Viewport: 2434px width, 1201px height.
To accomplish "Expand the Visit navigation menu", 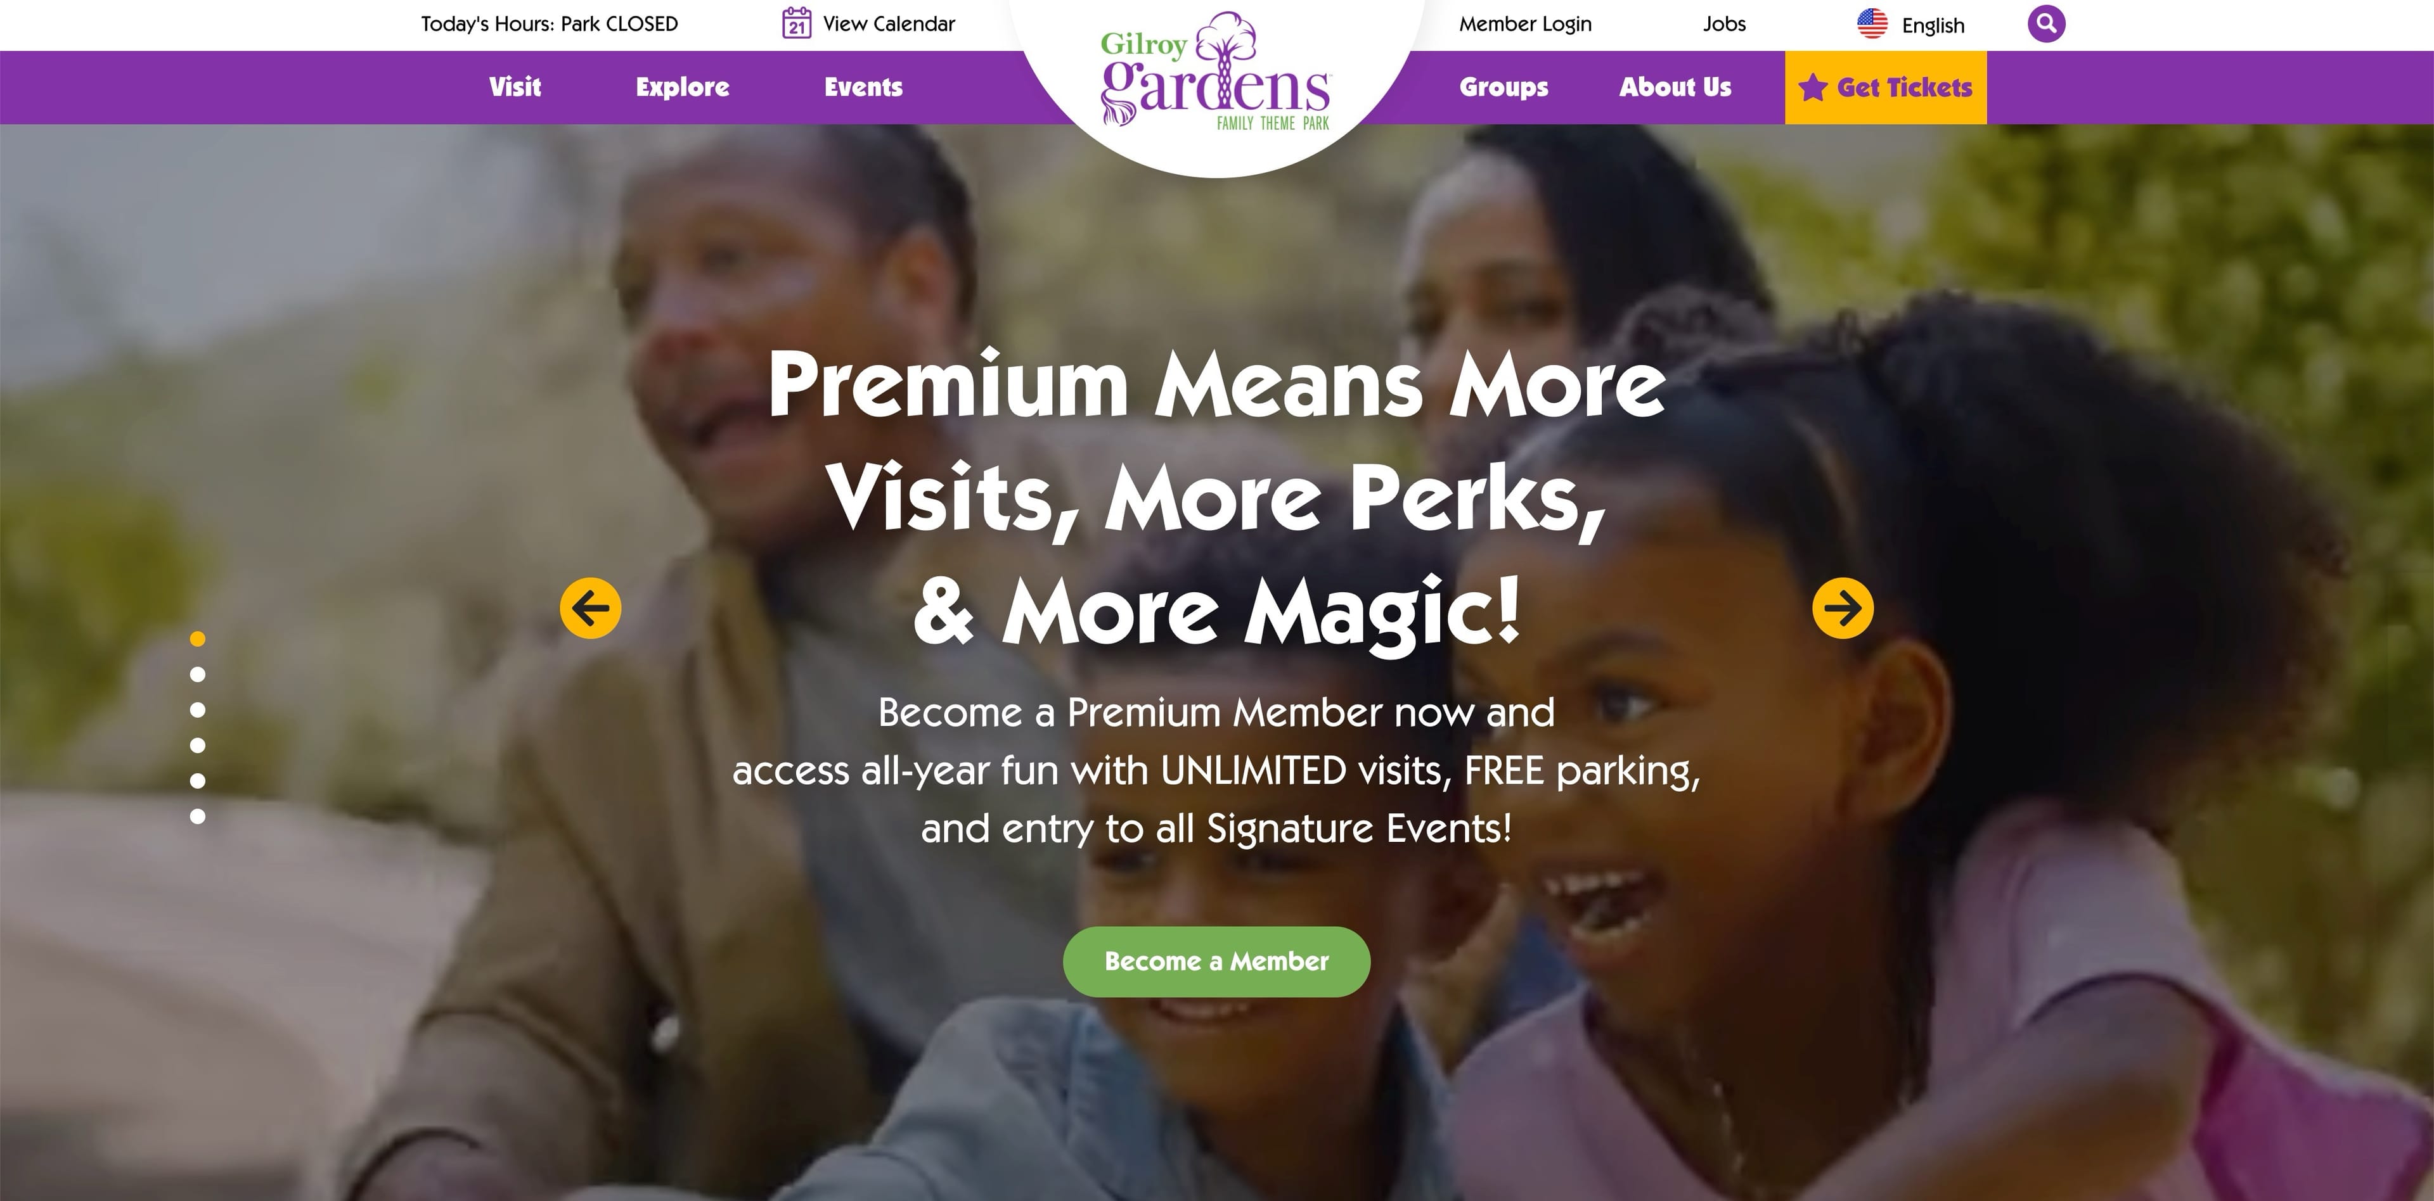I will 515,87.
